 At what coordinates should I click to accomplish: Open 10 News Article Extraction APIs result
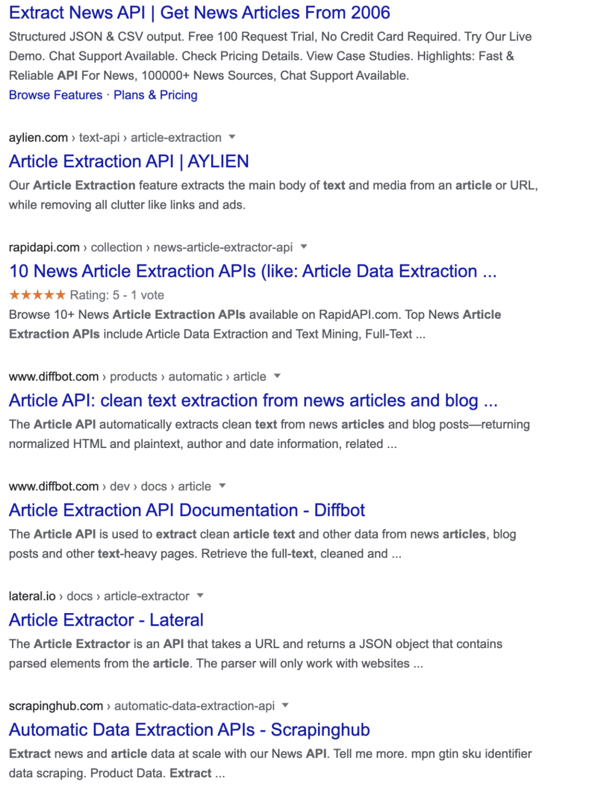click(253, 271)
